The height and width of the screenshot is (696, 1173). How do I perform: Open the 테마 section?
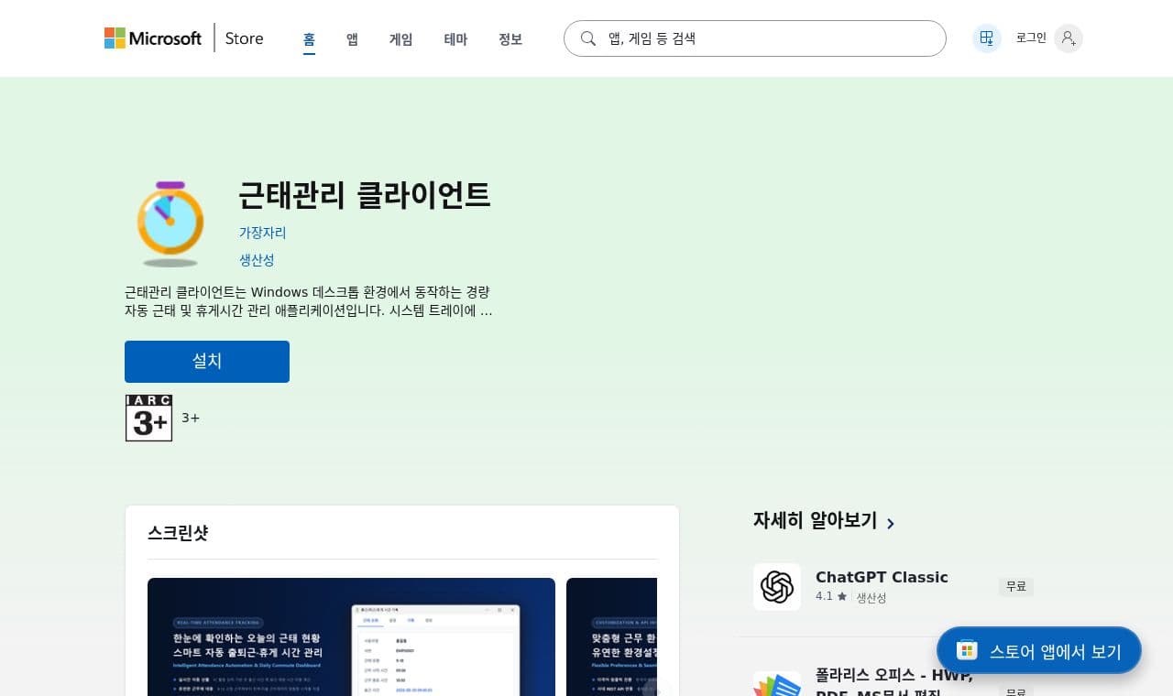[455, 39]
